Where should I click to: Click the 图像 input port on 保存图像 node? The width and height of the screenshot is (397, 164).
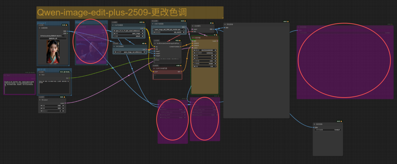315,127
